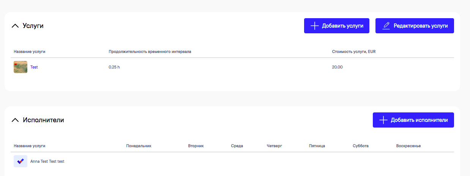Click the Продолжительность временного интервала header
The image size is (470, 176).
pyautogui.click(x=150, y=51)
